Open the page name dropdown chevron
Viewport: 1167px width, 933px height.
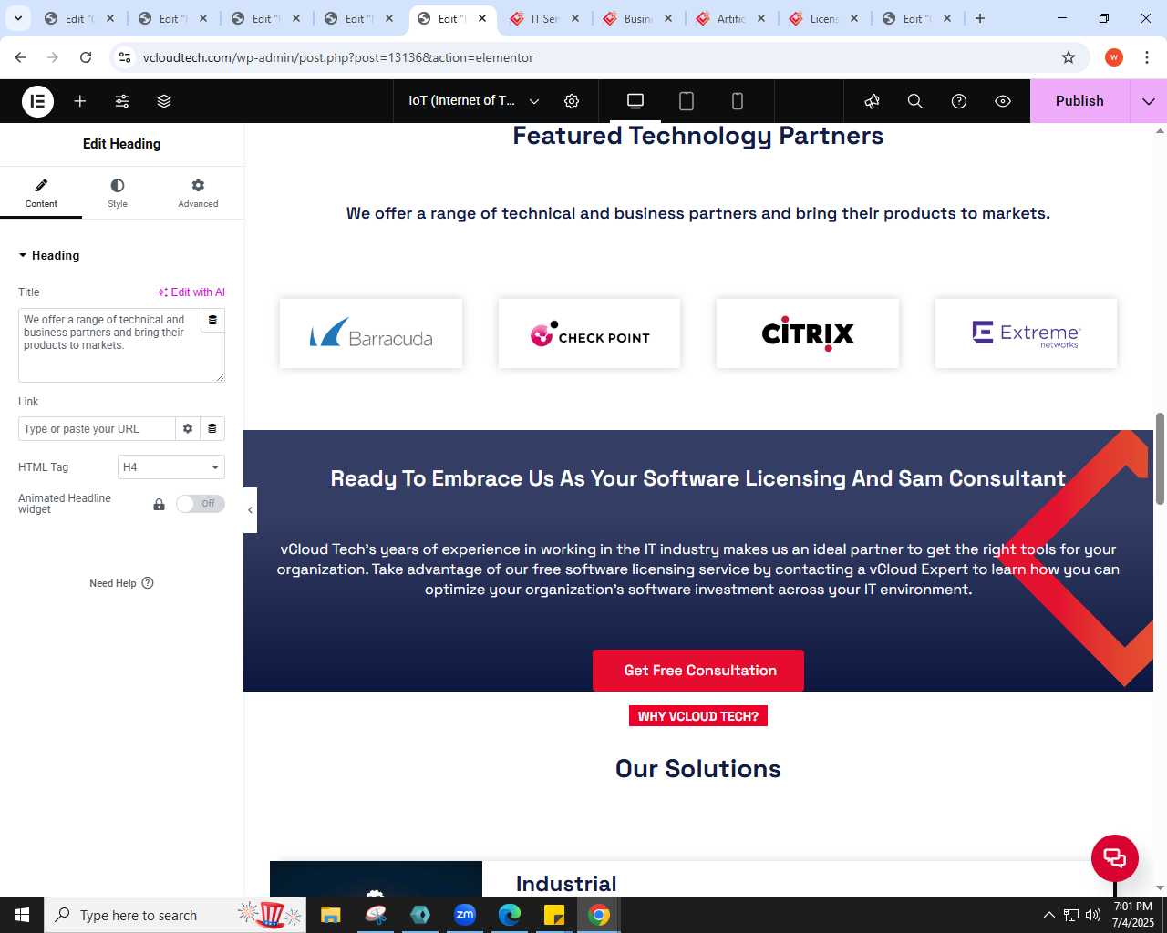click(534, 101)
